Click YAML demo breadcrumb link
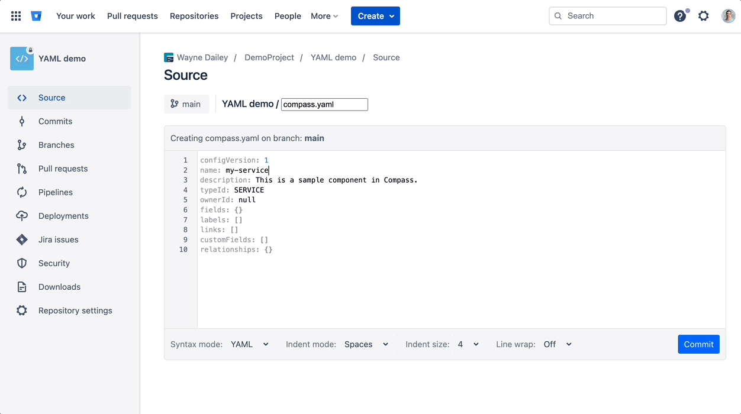Screen dimensions: 741x414 click(333, 57)
